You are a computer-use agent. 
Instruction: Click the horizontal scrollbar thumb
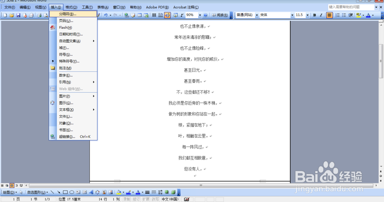pyautogui.click(x=201, y=185)
